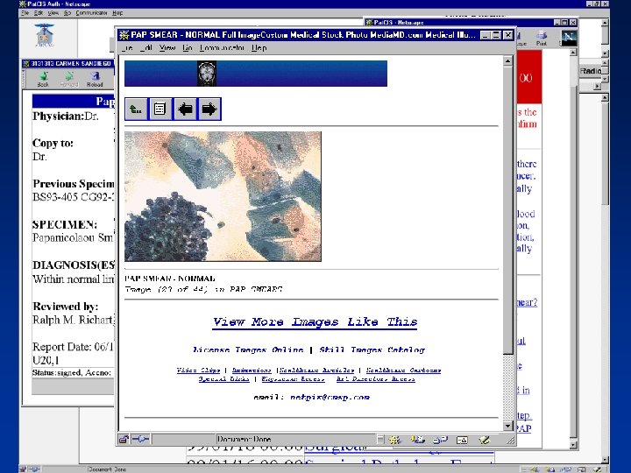Click the Back icon in Carmen Sandiego window
The image size is (631, 473).
point(43,79)
